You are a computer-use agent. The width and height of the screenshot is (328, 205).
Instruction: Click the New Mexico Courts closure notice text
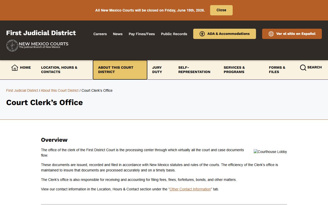pyautogui.click(x=150, y=10)
